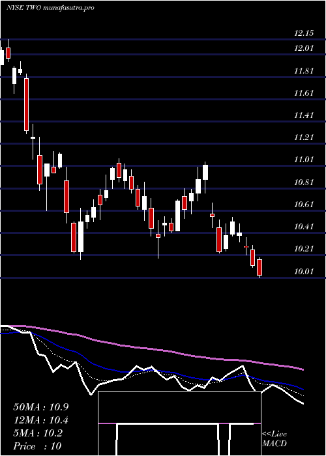Click the 10.81 price level label
Screen dimensions: 326x456
tap(304, 182)
